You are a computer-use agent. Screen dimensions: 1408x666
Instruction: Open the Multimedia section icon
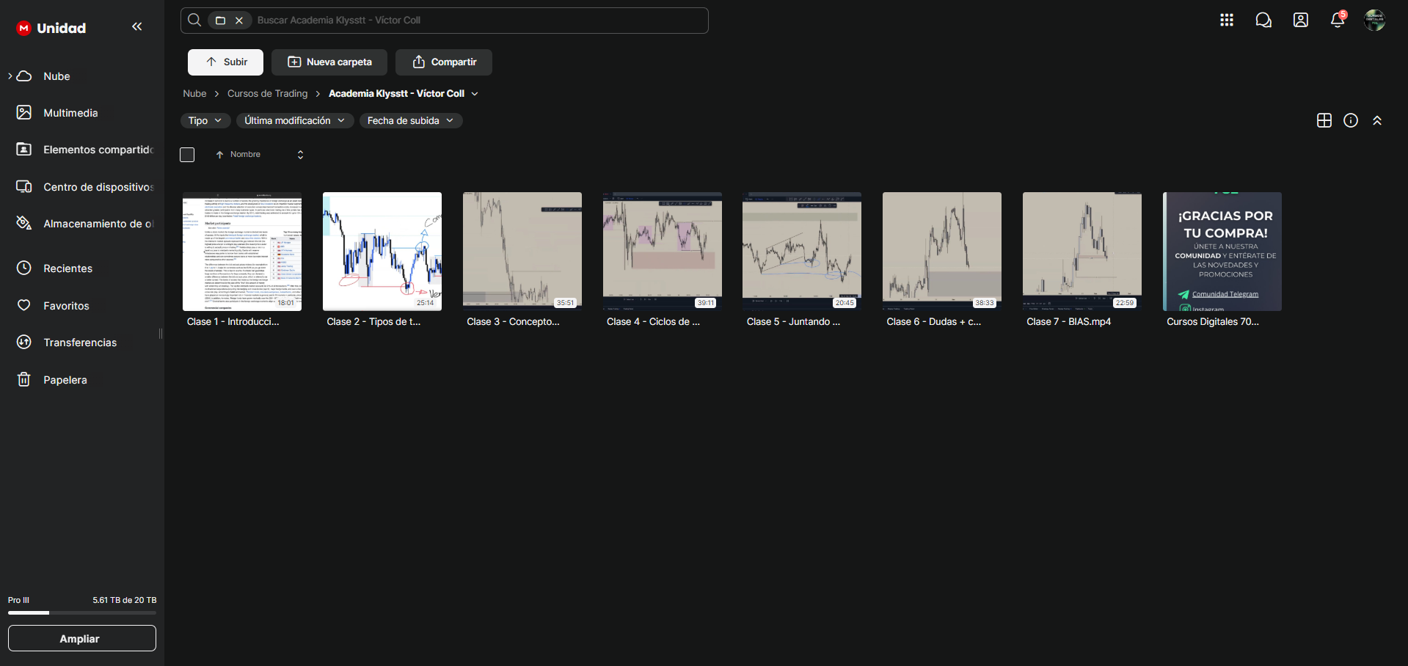click(x=24, y=112)
